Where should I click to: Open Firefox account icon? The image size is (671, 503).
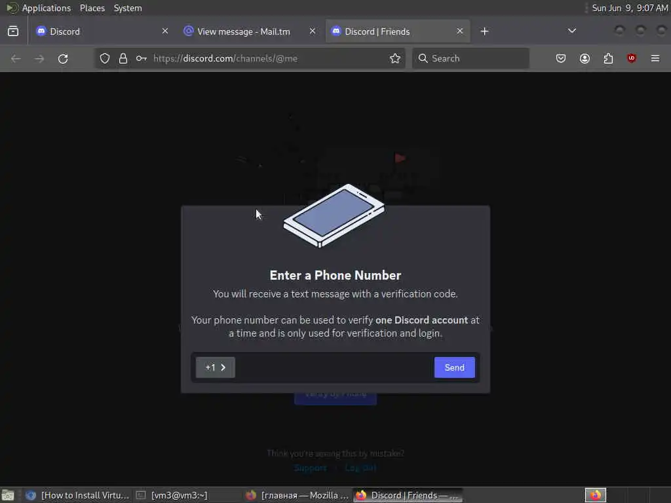coord(585,58)
